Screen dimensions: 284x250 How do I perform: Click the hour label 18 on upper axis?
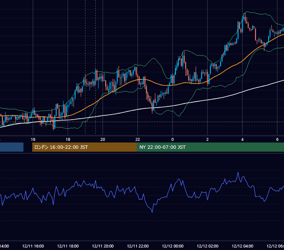(x=68, y=140)
